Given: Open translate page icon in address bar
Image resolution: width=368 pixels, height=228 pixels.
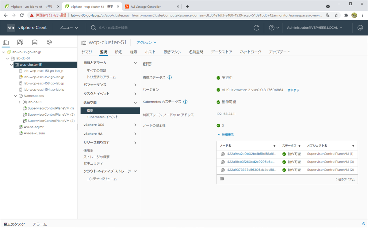Looking at the screenshot, I should [328, 15].
